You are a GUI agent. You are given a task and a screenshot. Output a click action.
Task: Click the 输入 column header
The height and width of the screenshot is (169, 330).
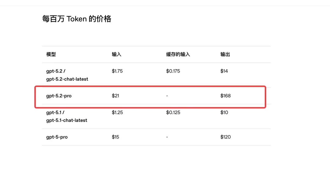[x=116, y=54]
